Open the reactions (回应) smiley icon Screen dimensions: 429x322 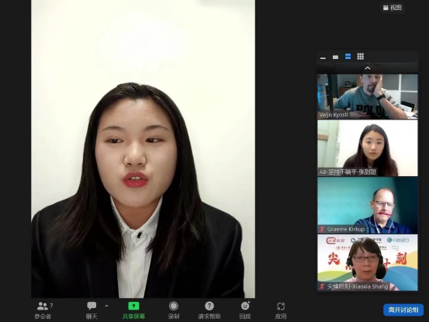245,306
